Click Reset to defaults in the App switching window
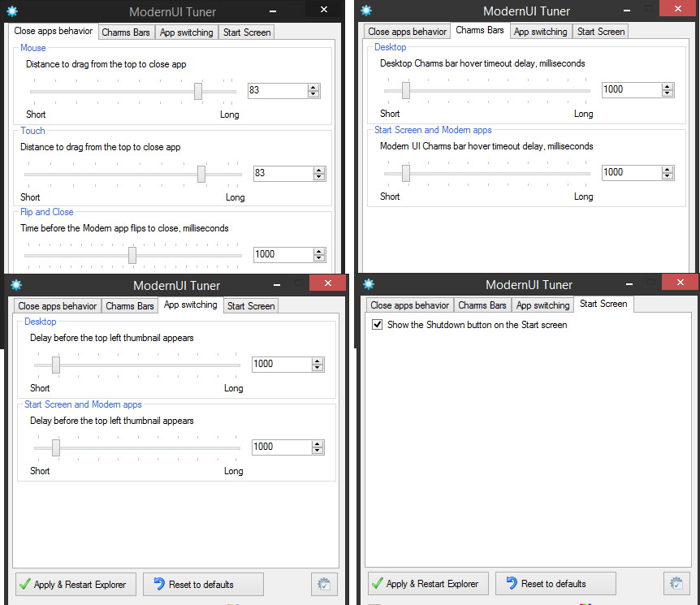 [x=203, y=584]
